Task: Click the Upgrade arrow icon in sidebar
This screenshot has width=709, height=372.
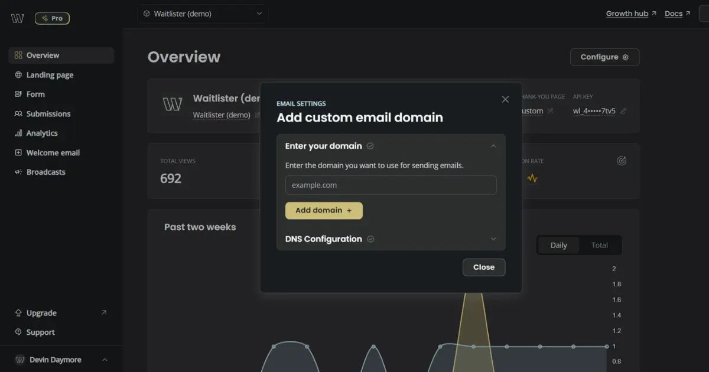Action: pos(103,312)
